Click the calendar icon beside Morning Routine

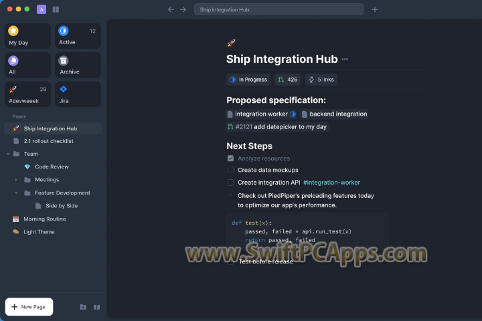point(15,219)
